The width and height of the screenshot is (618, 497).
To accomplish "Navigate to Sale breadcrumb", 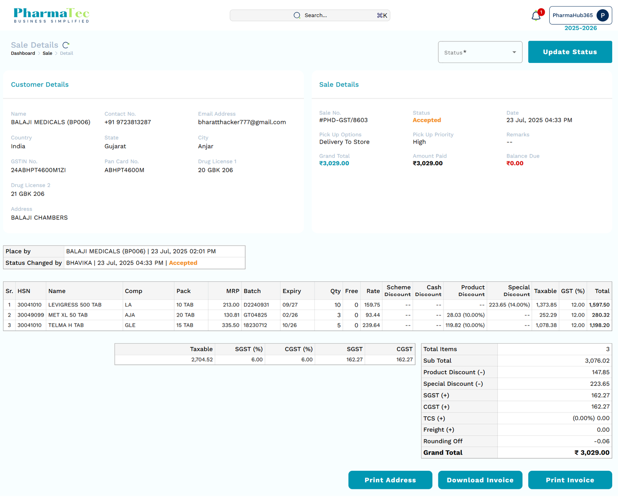I will click(47, 53).
